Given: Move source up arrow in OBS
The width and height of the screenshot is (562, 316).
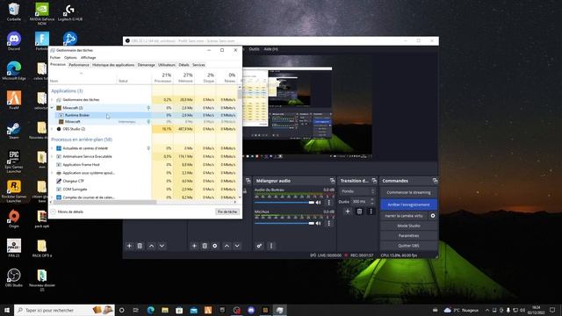Looking at the screenshot, I should click(x=227, y=246).
